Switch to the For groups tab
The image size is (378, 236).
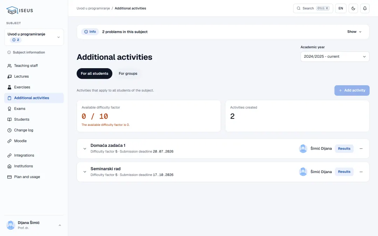click(x=128, y=73)
